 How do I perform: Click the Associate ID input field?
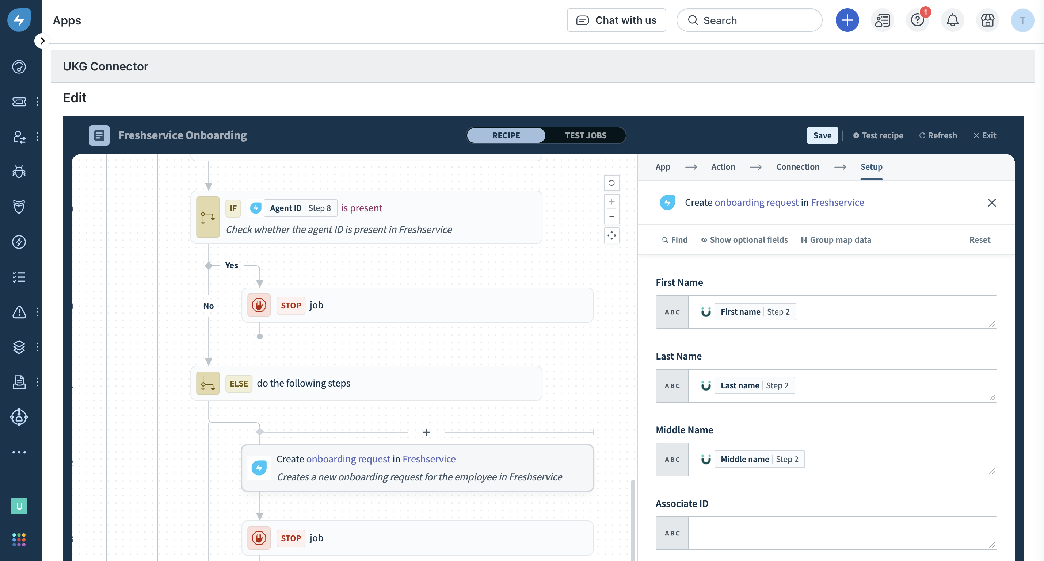[x=841, y=533]
